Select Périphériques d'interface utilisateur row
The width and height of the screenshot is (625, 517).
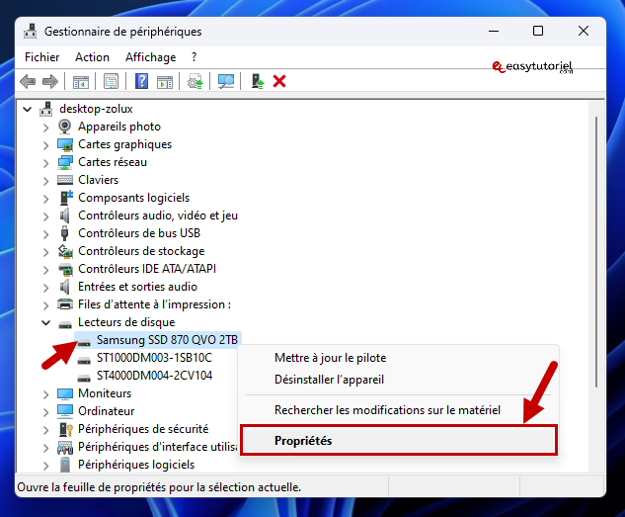(x=157, y=447)
